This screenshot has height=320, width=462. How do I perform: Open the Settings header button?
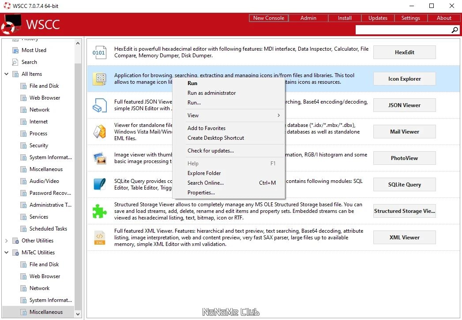[x=411, y=18]
